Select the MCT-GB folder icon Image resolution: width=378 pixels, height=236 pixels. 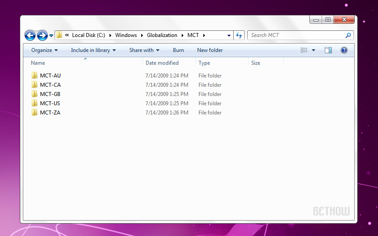point(34,94)
